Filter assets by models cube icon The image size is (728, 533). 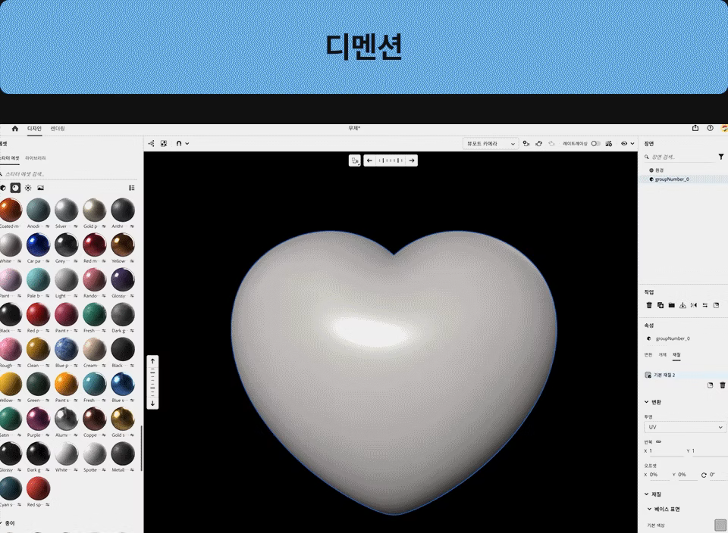(x=3, y=188)
